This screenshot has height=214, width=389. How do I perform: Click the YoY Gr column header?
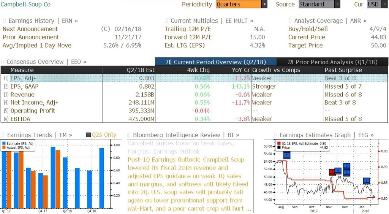pyautogui.click(x=231, y=70)
